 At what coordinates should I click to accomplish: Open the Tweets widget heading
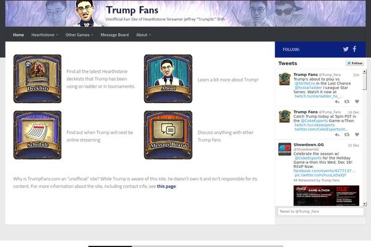tap(288, 64)
